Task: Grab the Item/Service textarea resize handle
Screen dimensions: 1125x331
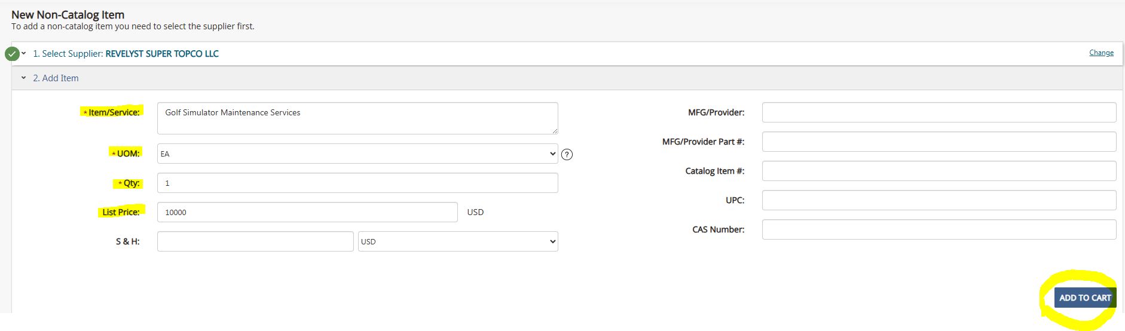Action: coord(555,131)
